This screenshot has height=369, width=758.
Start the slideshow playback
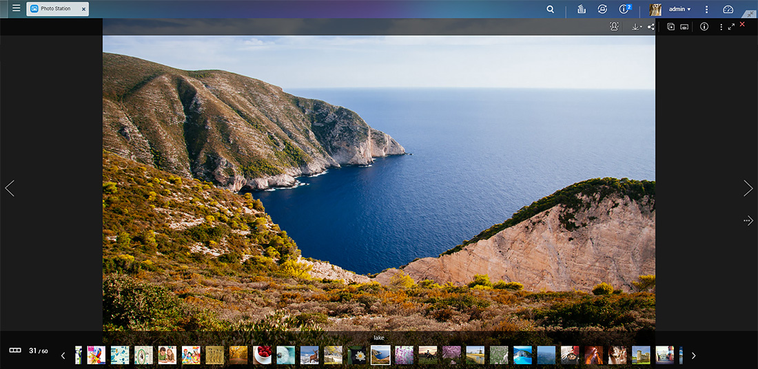tap(670, 27)
